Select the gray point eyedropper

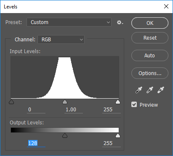coord(150,90)
